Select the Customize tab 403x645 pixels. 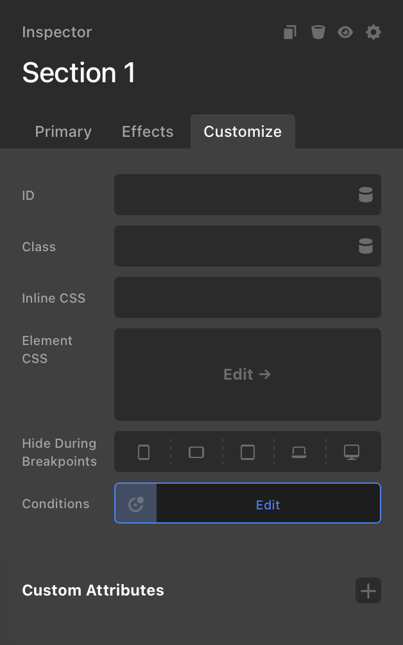coord(243,132)
